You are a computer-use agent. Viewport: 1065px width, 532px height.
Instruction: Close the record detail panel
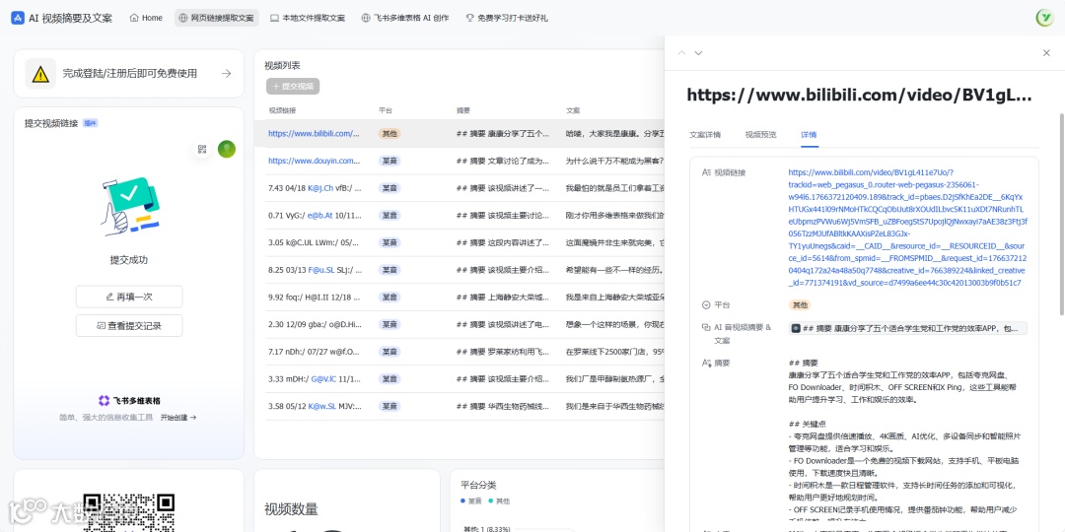click(1046, 53)
